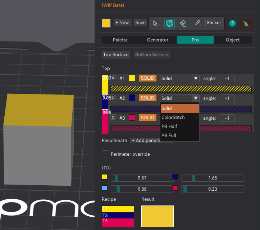Viewport: 260px width, 230px height.
Task: Click the angle field of layer #1
Action: tap(227, 79)
